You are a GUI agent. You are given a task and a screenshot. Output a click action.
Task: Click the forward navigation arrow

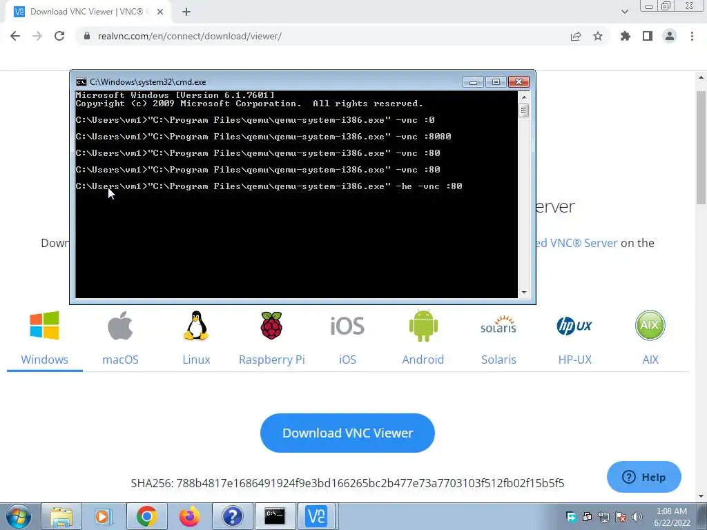37,36
